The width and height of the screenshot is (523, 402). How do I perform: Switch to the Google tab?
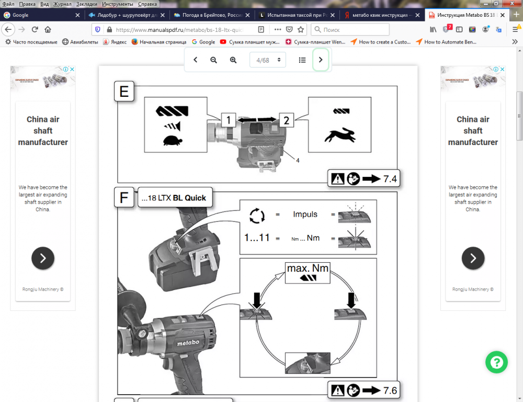click(42, 15)
